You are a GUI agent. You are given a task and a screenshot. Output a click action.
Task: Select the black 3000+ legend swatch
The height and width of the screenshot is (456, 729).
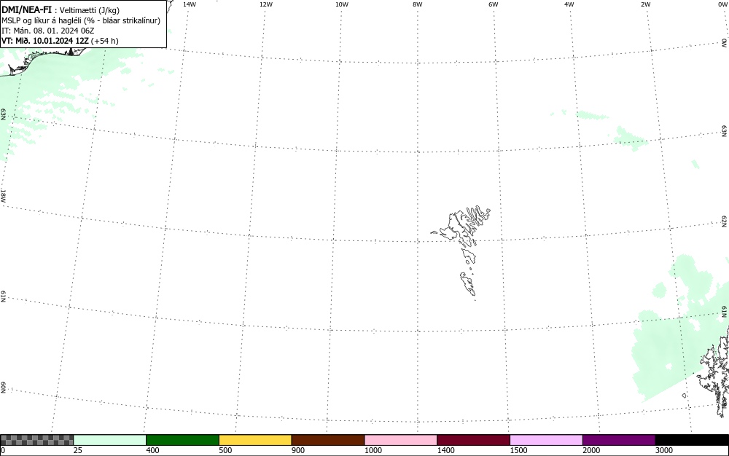[x=692, y=440]
